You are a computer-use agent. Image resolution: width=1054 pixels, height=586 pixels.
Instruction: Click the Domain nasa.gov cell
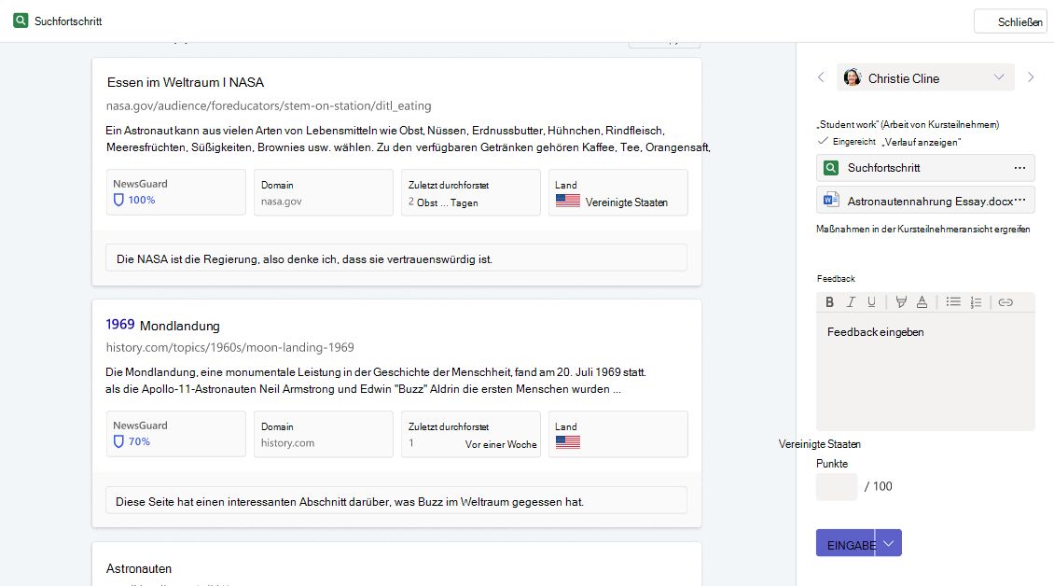(324, 192)
